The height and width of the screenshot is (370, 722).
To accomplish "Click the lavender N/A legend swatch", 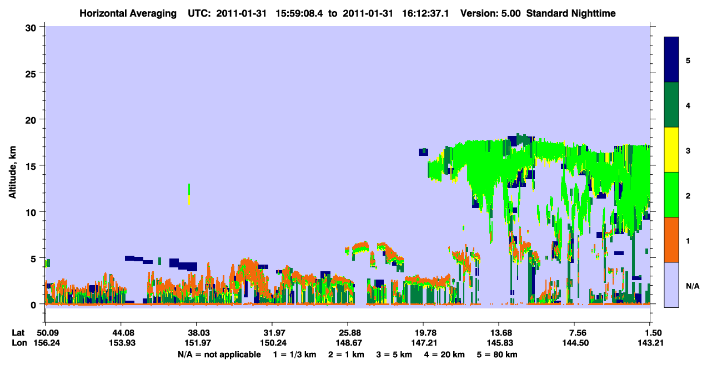I will pyautogui.click(x=671, y=284).
